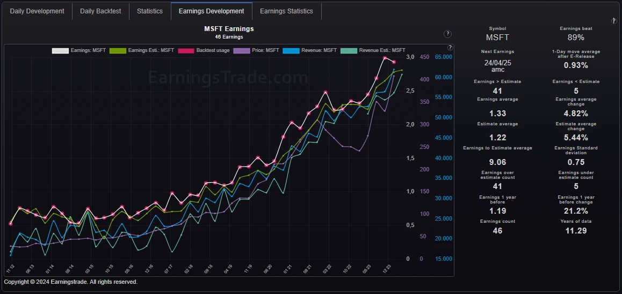
Task: Open help icon beside the MSFT Earnings title
Action: tap(447, 34)
